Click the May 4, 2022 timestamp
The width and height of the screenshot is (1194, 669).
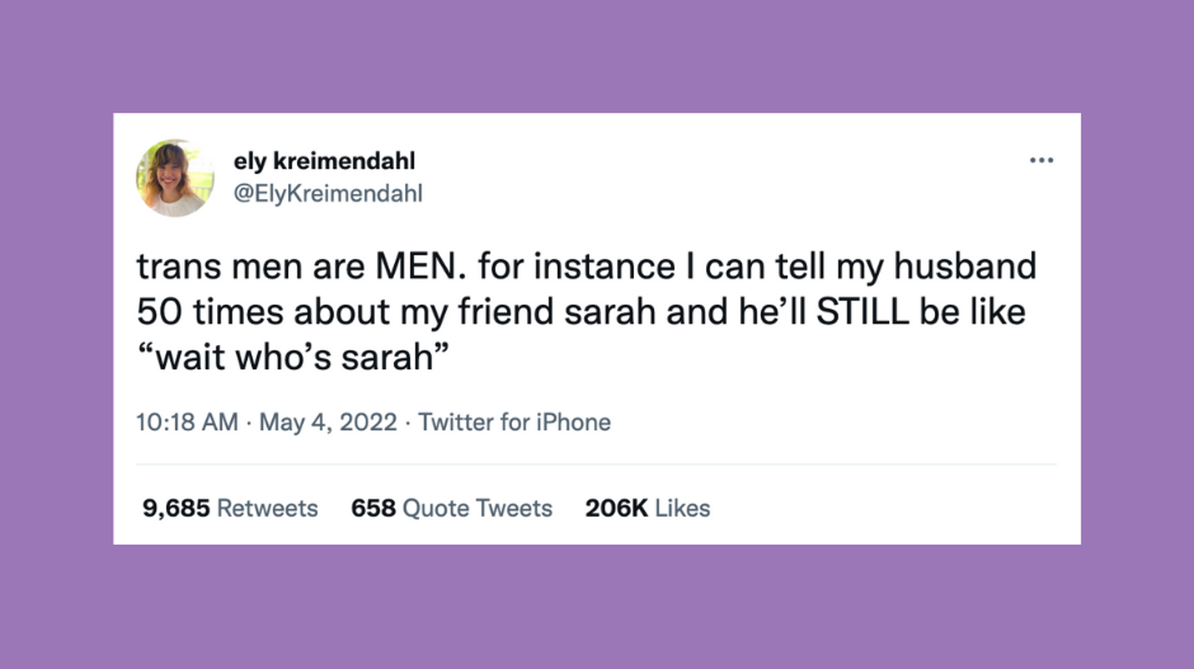pyautogui.click(x=329, y=421)
